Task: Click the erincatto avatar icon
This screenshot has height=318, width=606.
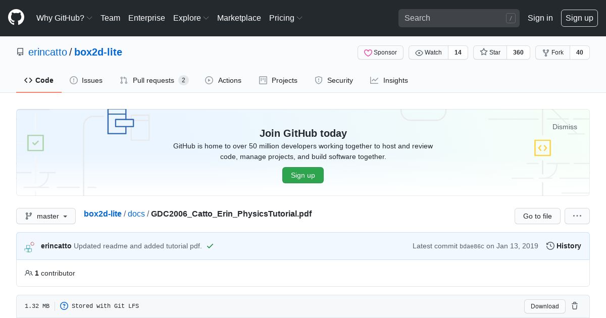Action: tap(30, 246)
